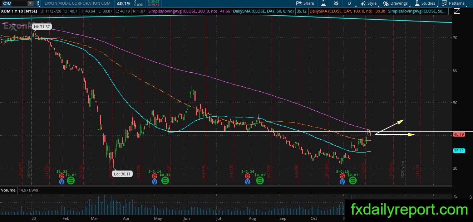The width and height of the screenshot is (473, 222).
Task: Click DailySMA (CLOSE, DAY, 50) study label
Action: point(263,11)
